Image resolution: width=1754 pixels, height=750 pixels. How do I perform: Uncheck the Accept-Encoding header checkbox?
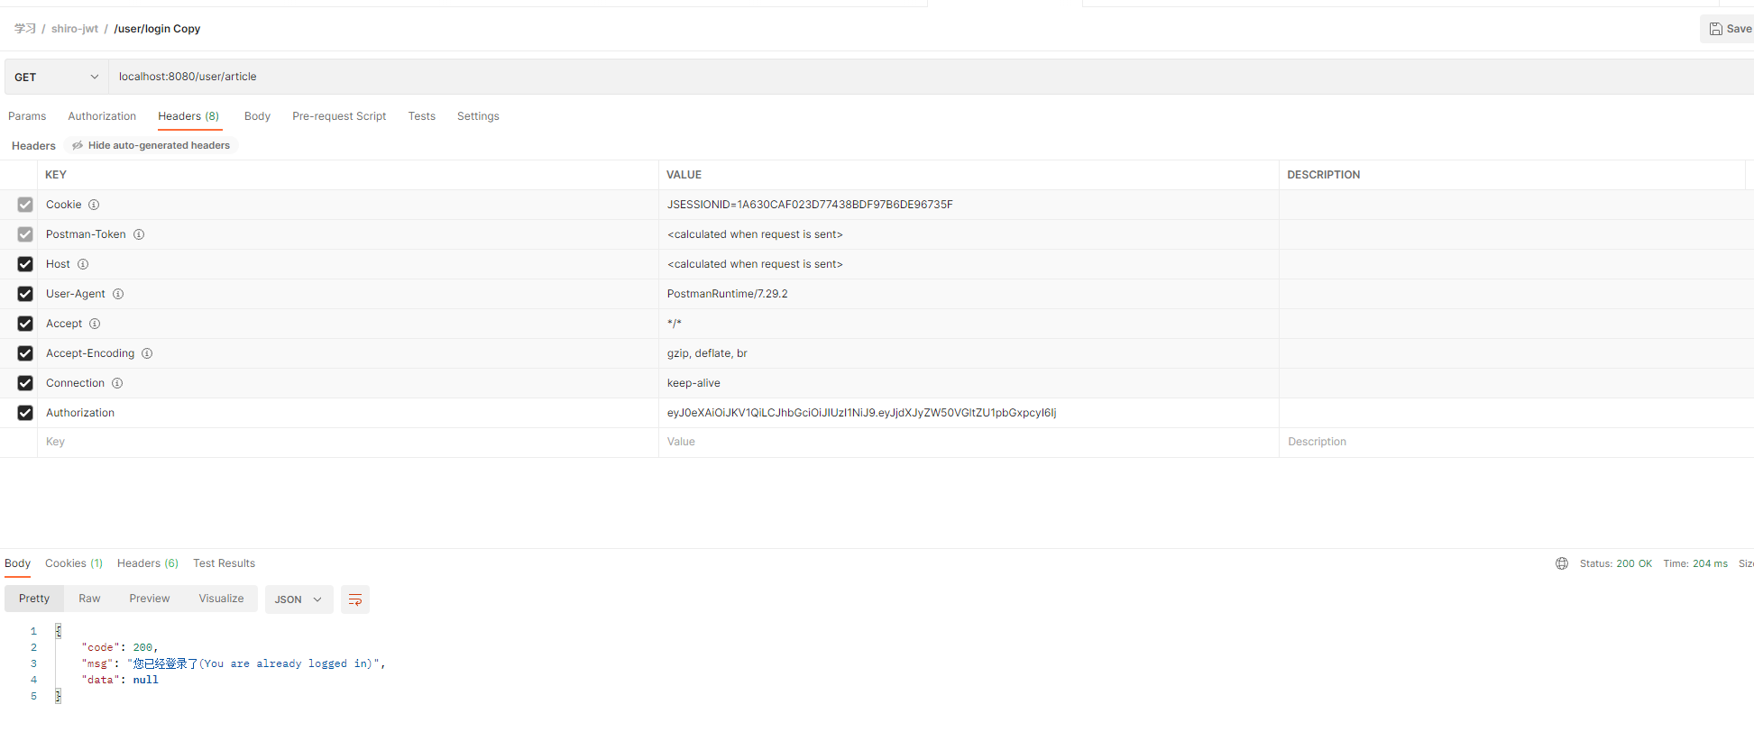coord(25,353)
